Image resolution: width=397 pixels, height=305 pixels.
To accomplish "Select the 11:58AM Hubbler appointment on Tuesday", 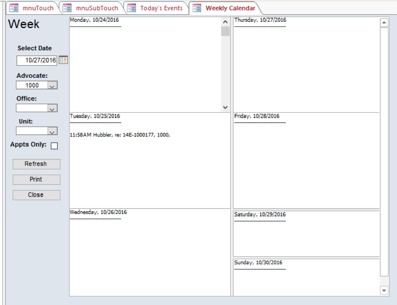I will (120, 134).
